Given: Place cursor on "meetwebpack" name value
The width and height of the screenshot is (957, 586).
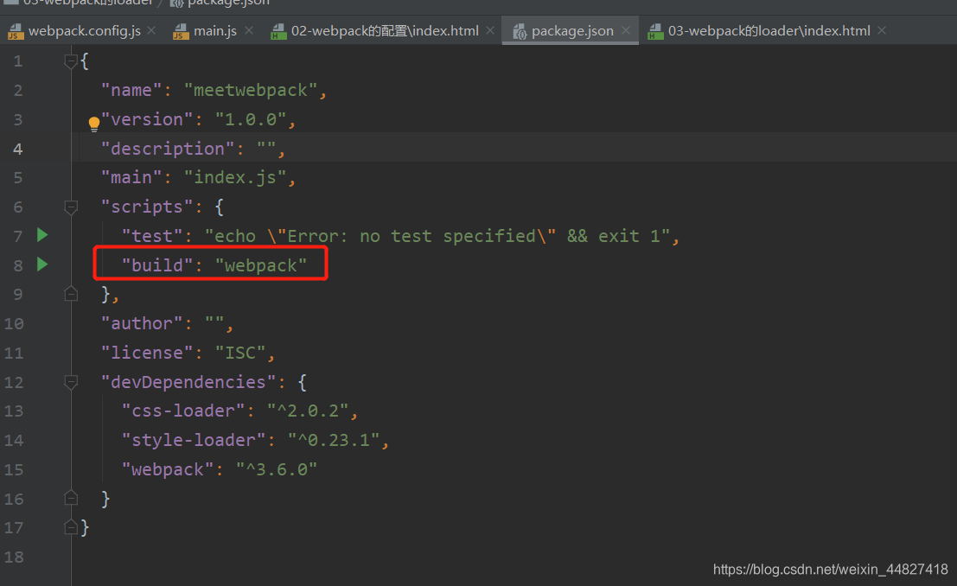Looking at the screenshot, I should click(250, 91).
